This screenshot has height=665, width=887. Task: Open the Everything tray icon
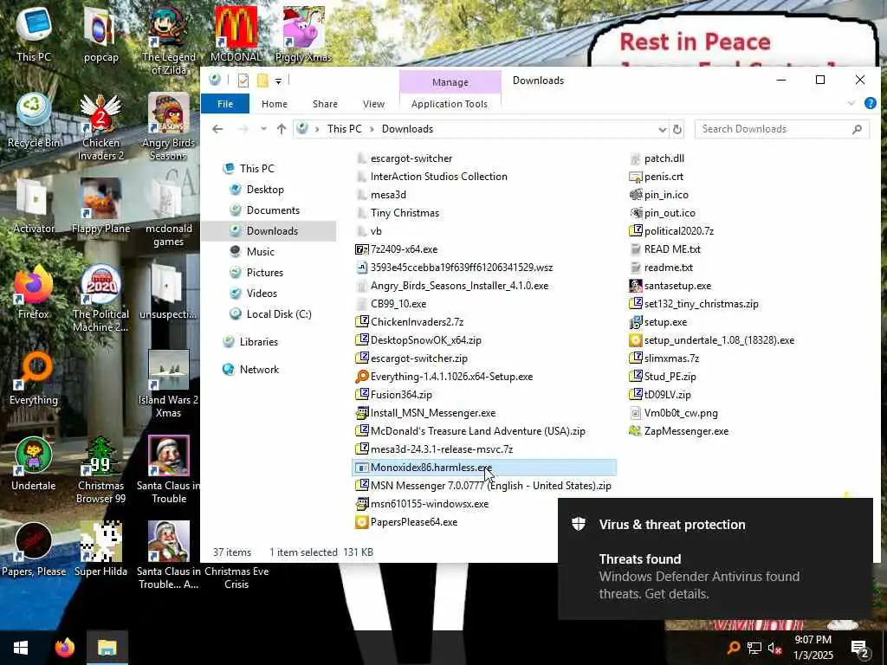click(733, 648)
